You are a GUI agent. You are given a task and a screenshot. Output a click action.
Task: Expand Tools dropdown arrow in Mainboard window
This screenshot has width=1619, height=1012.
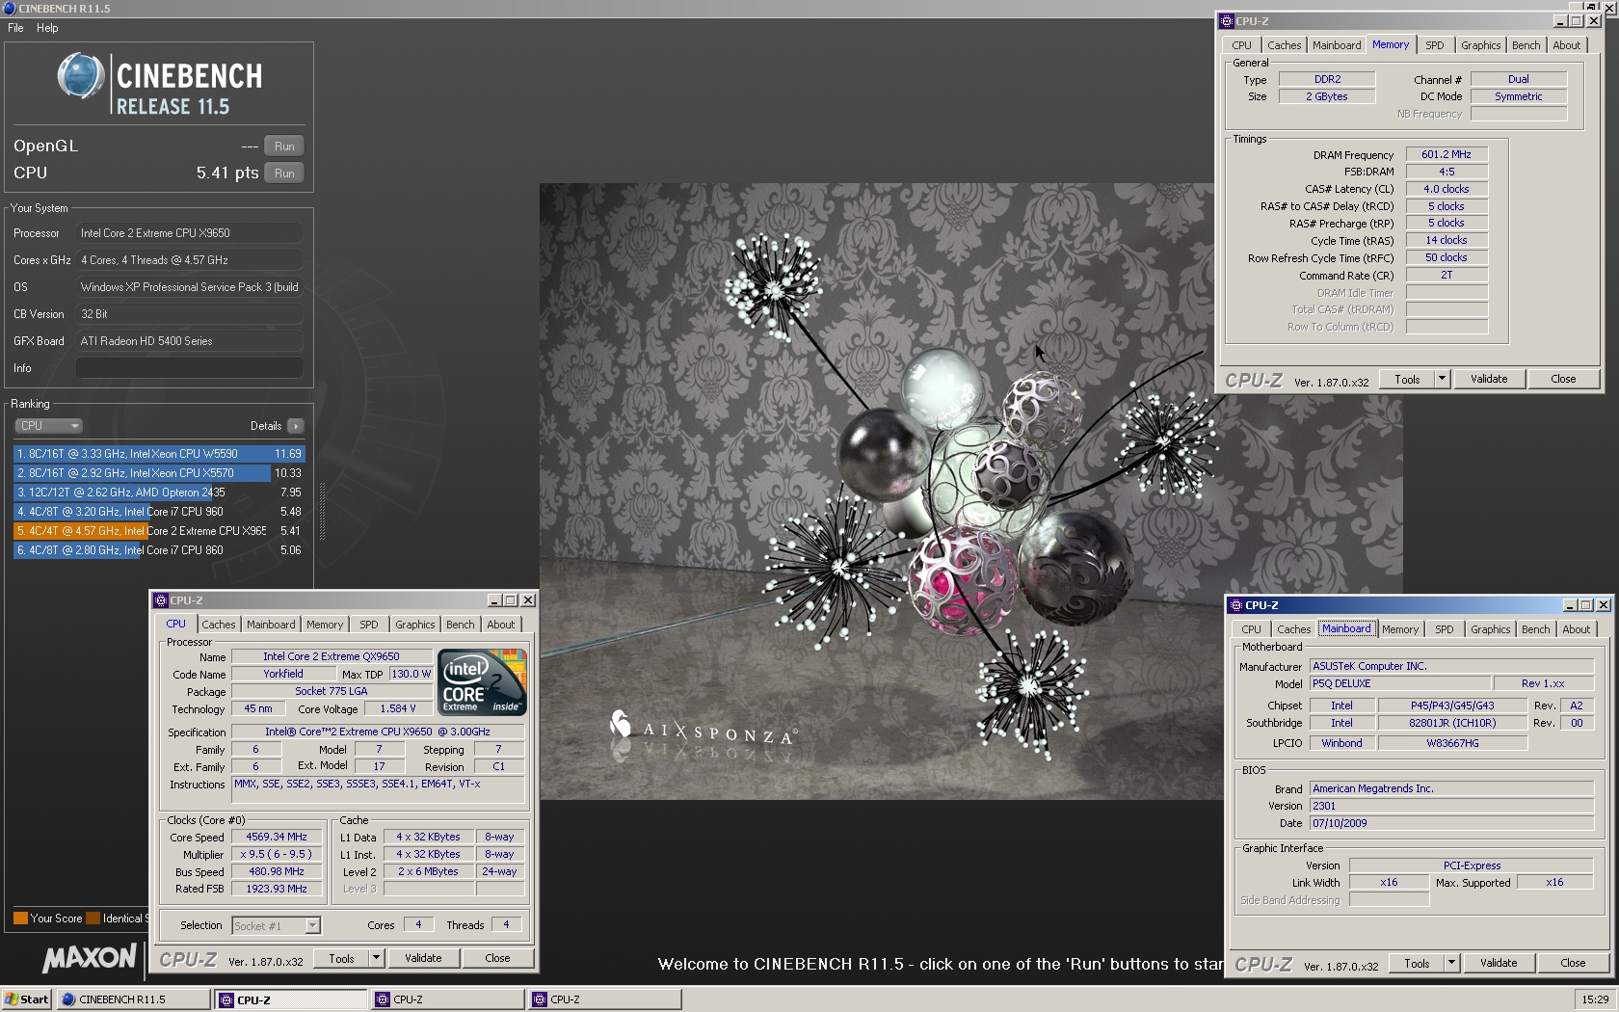1452,963
